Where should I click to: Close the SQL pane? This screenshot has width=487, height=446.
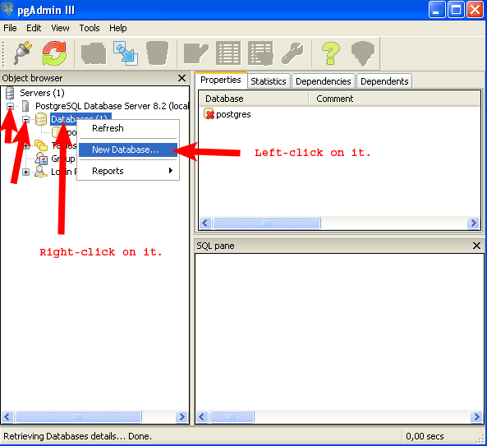coord(476,246)
